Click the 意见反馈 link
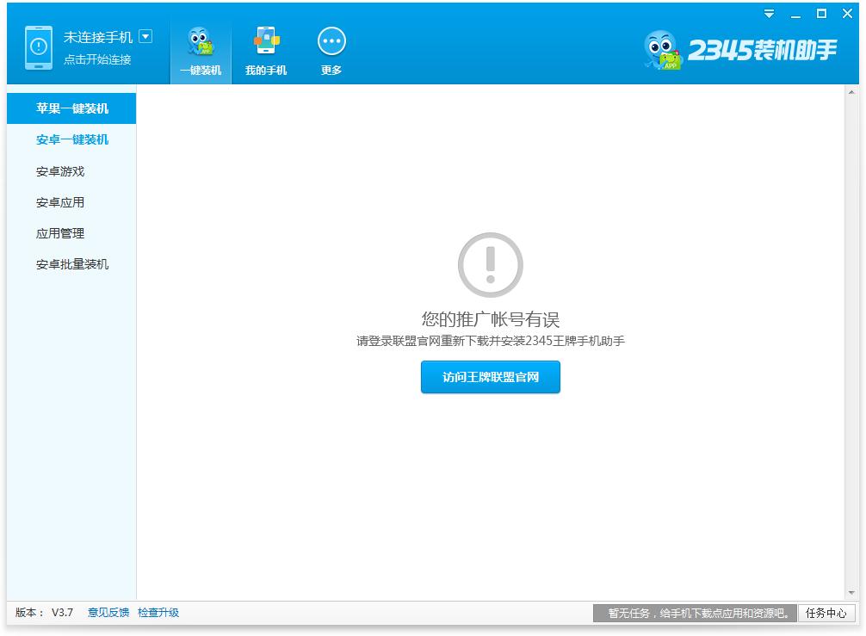866x636 pixels. 108,613
